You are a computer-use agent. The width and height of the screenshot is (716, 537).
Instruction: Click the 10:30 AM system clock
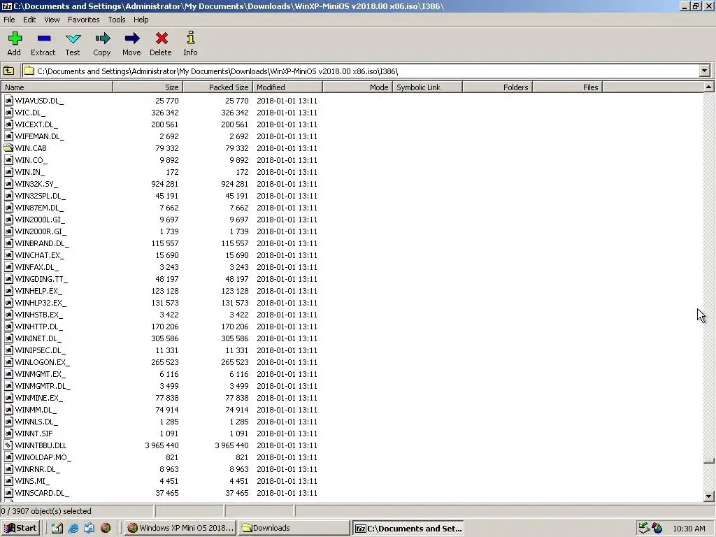pyautogui.click(x=689, y=529)
